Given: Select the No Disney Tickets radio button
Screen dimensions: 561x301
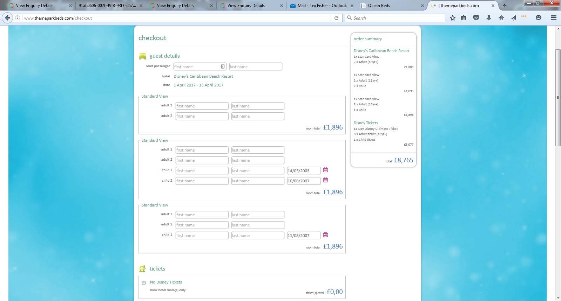Looking at the screenshot, I should [144, 283].
